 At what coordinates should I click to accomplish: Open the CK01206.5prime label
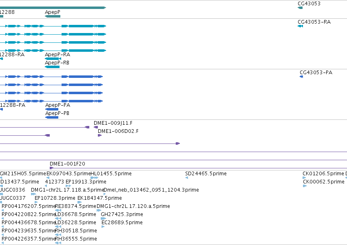(323, 174)
